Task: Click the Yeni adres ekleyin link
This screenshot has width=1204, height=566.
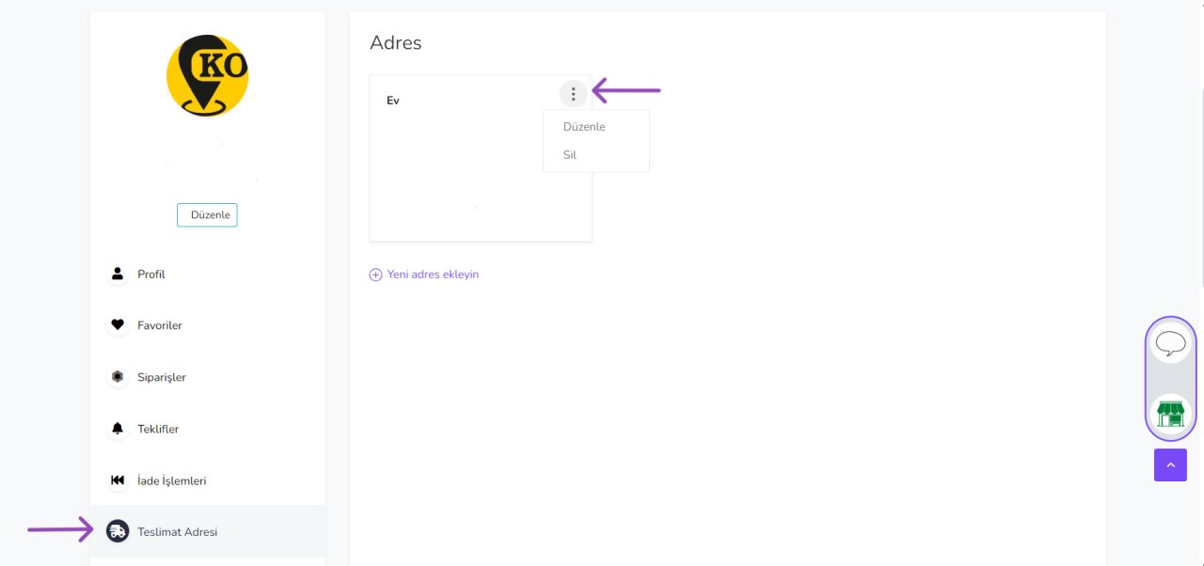Action: coord(433,275)
